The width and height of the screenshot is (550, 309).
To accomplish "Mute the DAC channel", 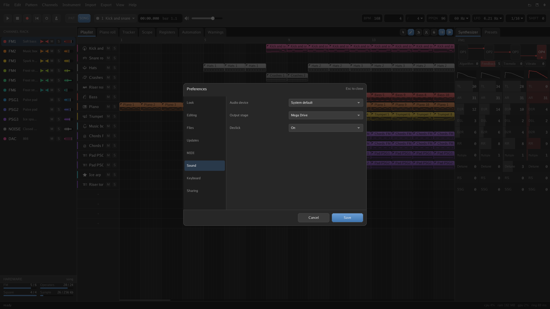I will pyautogui.click(x=52, y=139).
